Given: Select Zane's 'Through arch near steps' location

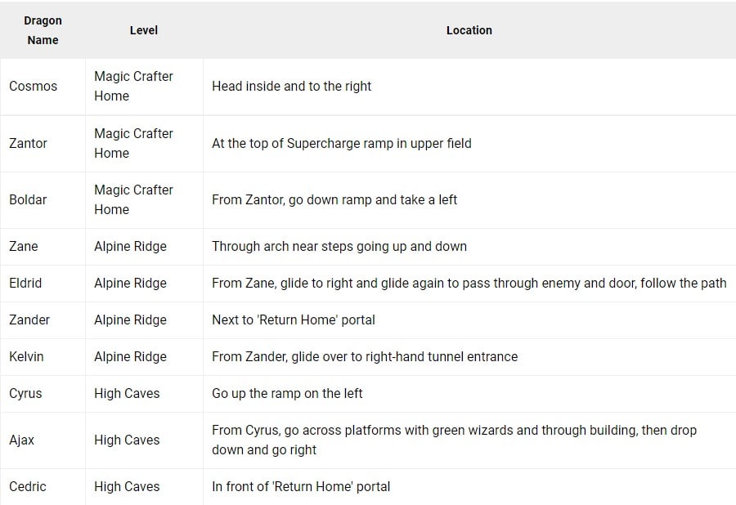Looking at the screenshot, I should pyautogui.click(x=339, y=246).
